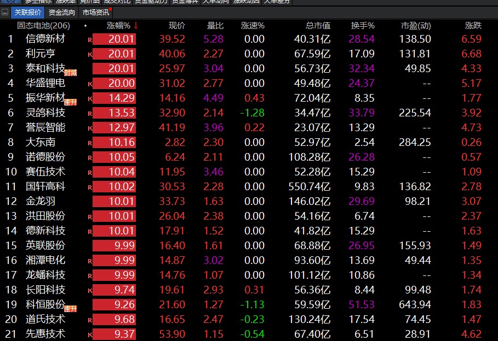Click the dot marker beside 固态电池(206)
This screenshot has width=498, height=341.
pyautogui.click(x=85, y=25)
